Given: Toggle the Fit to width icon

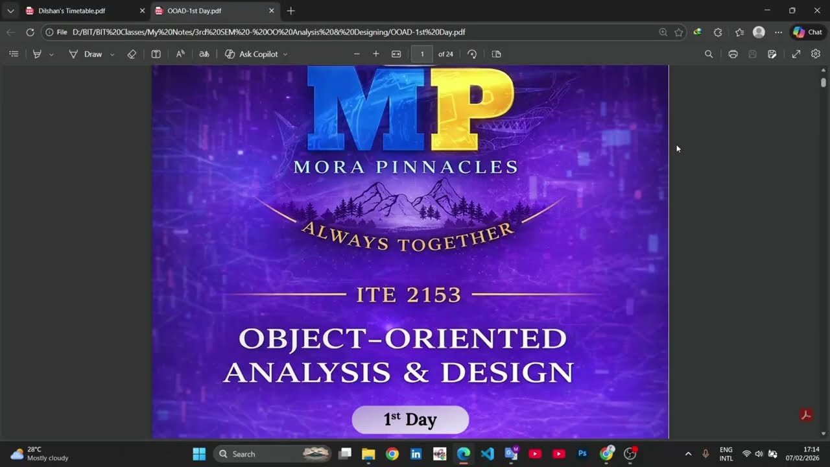Looking at the screenshot, I should tap(396, 54).
